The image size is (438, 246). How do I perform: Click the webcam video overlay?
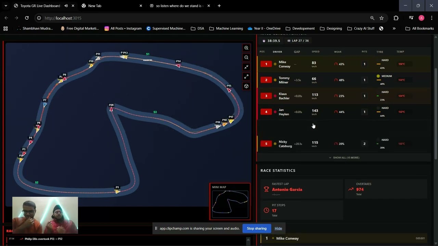pyautogui.click(x=45, y=215)
